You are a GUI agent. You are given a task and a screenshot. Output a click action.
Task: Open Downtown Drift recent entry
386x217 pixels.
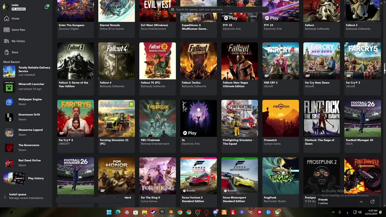click(26, 117)
